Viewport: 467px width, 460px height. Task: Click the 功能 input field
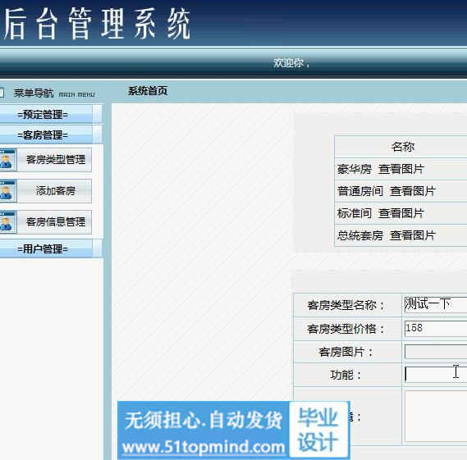tap(436, 374)
